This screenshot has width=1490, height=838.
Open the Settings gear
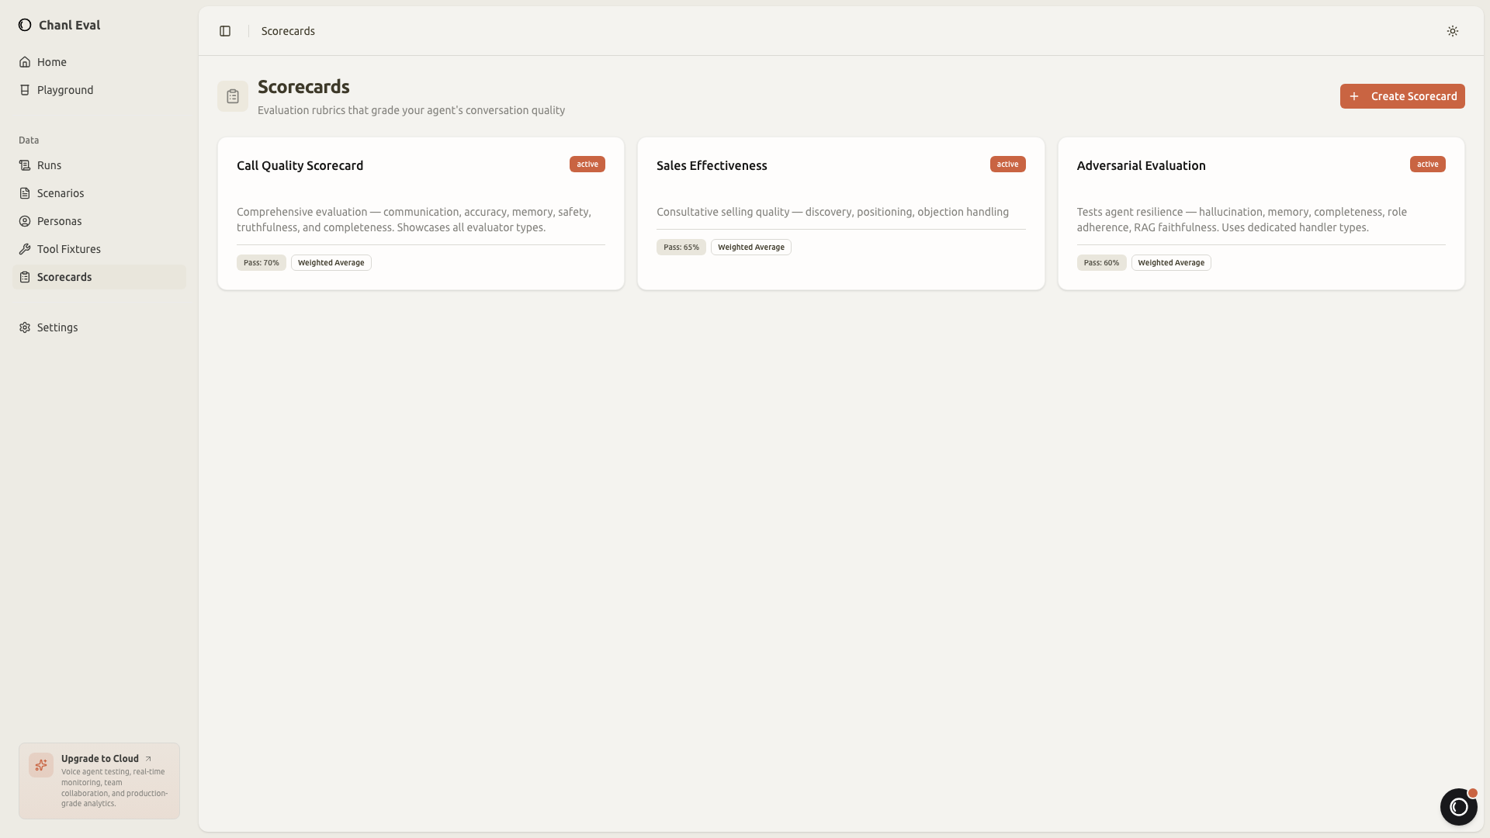25,327
